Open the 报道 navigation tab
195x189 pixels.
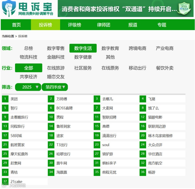coord(133,25)
